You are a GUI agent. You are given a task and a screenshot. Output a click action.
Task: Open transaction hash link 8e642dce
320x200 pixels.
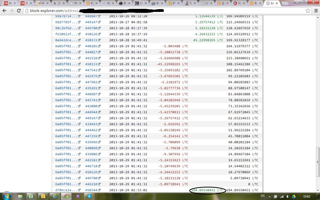66,40
